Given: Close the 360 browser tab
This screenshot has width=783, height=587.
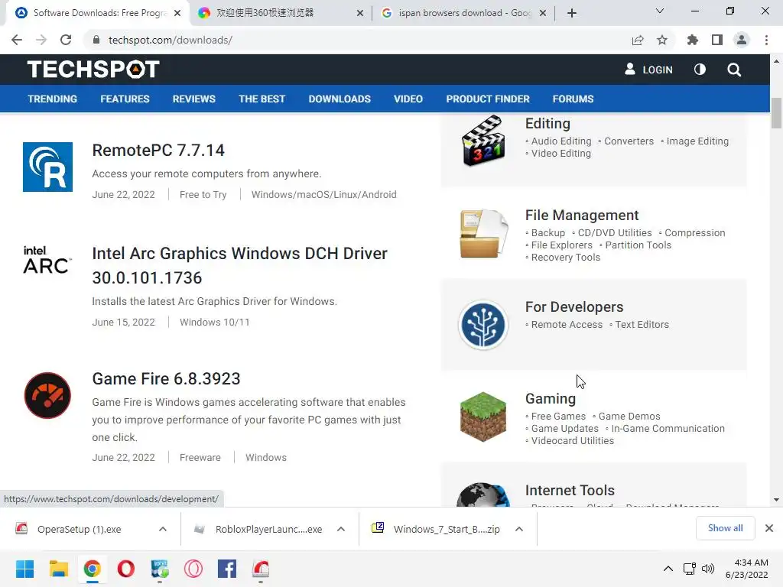Looking at the screenshot, I should pos(360,14).
